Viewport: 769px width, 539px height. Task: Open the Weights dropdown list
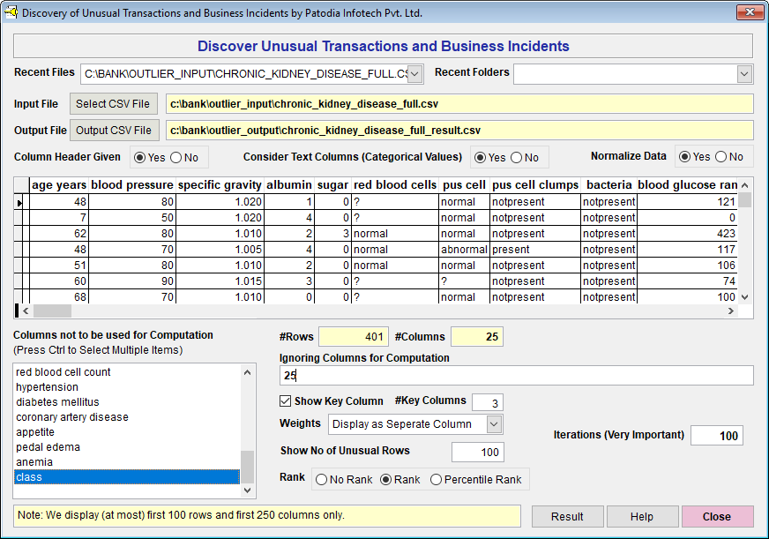pos(494,424)
